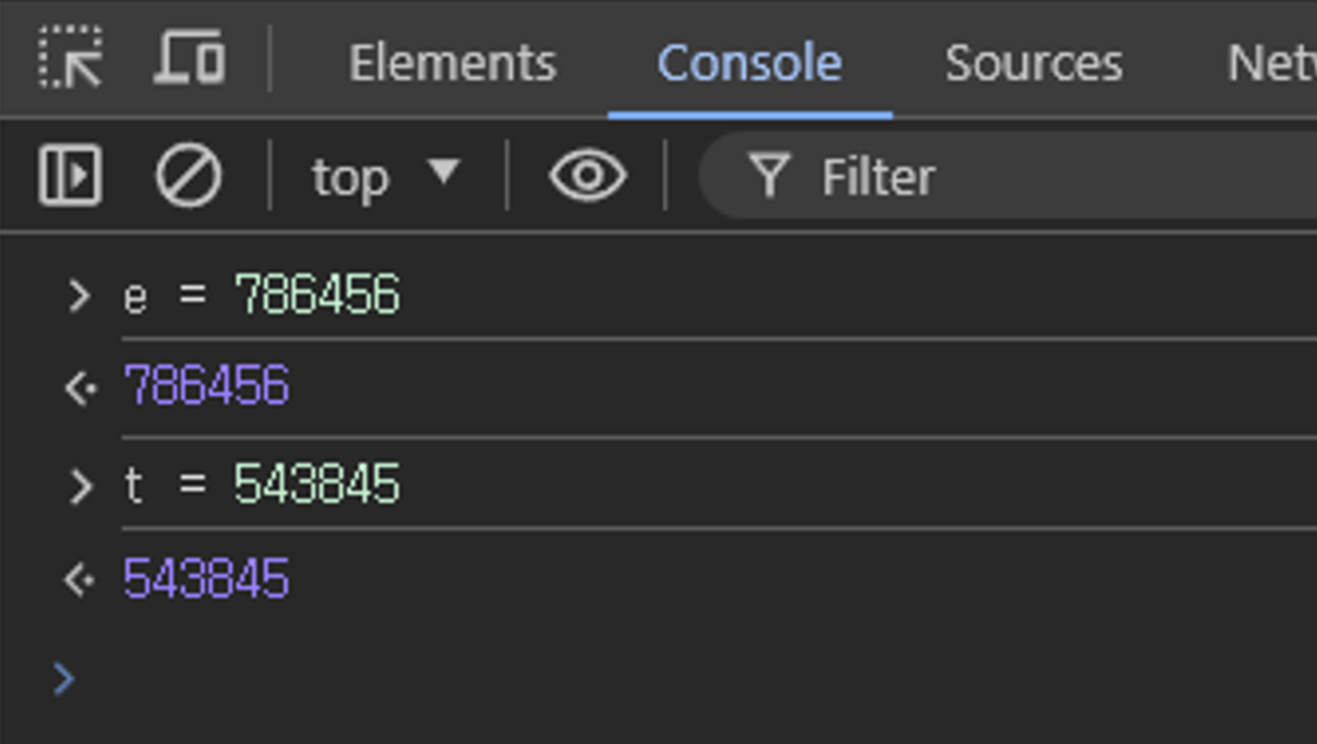The image size is (1317, 744).
Task: Click the funnel filter icon
Action: click(769, 175)
